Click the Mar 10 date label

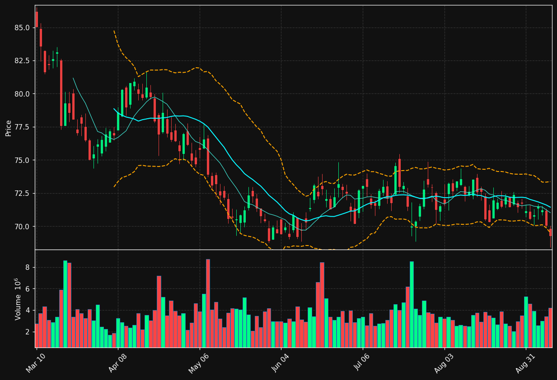tap(37, 363)
